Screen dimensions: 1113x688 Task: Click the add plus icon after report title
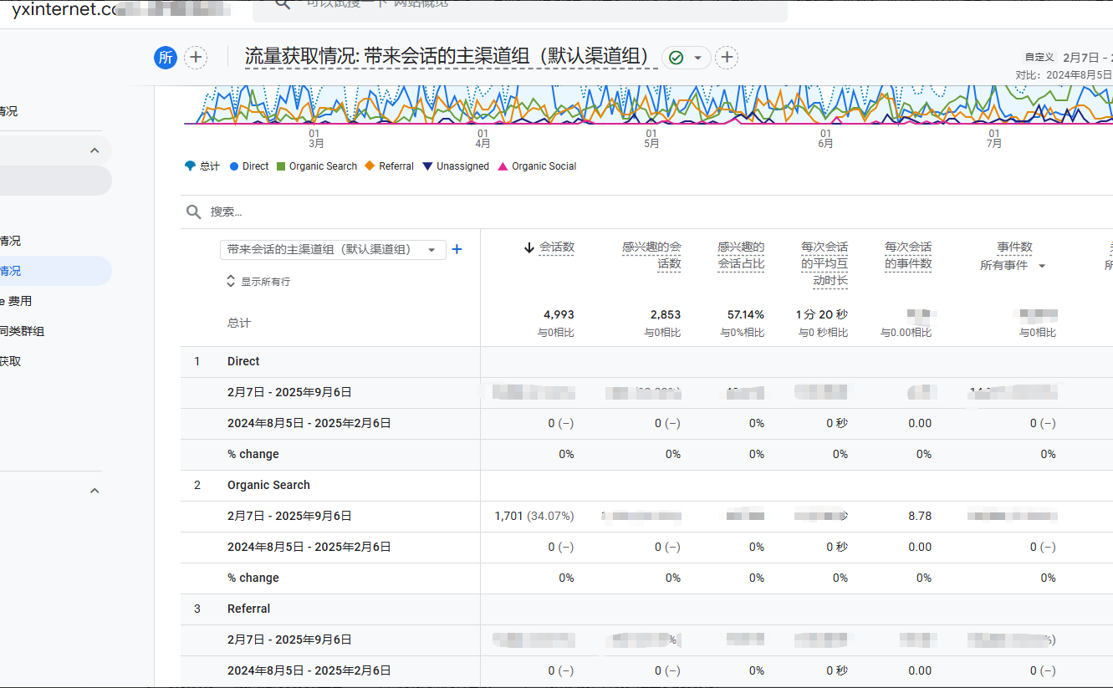(727, 57)
